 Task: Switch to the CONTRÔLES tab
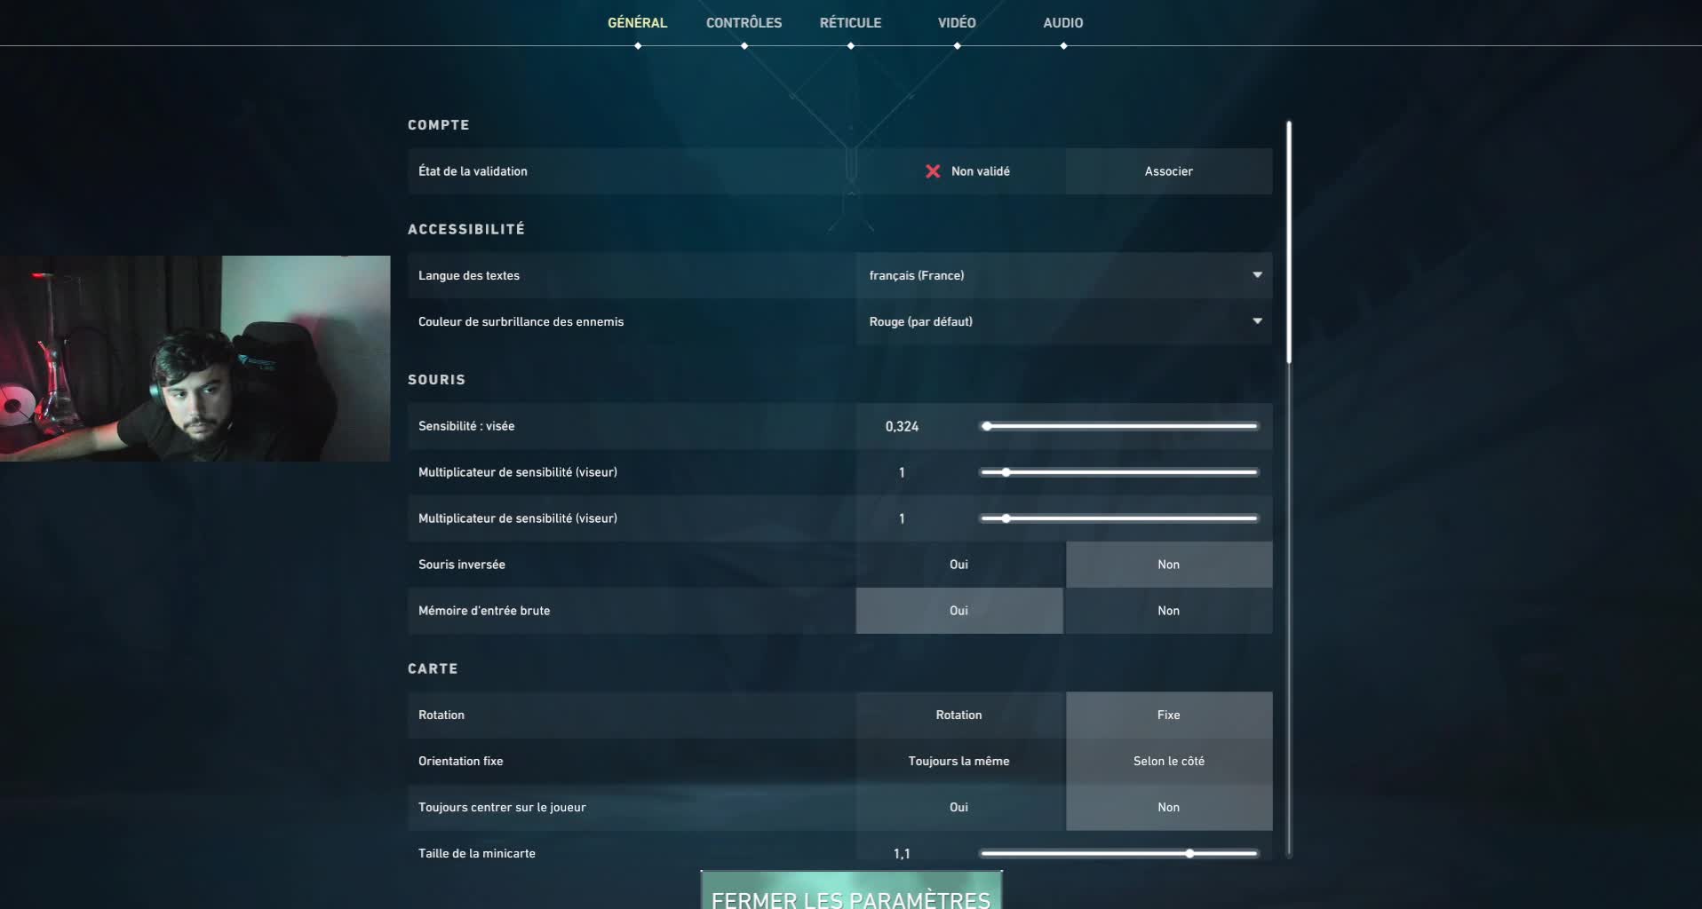(744, 23)
